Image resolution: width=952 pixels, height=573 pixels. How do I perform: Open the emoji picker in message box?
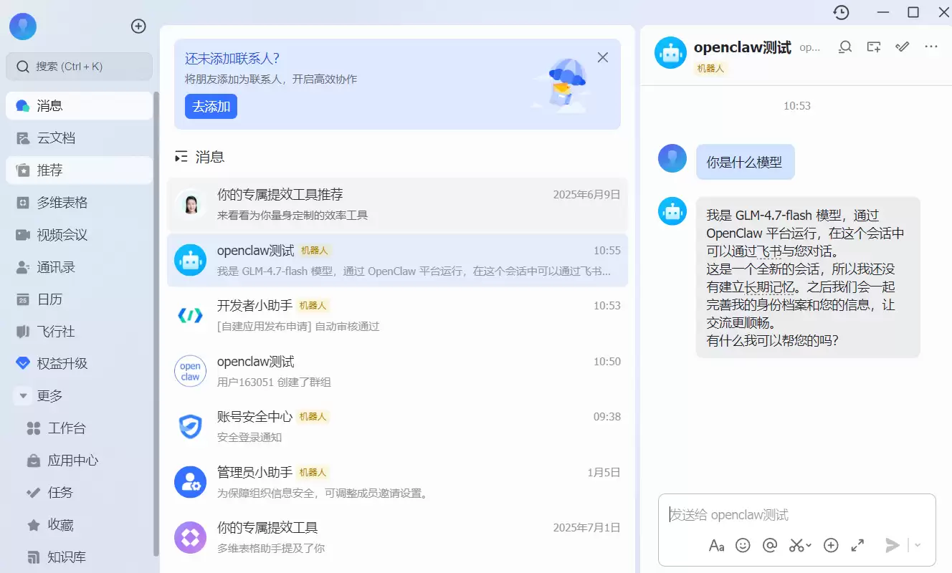click(x=743, y=545)
